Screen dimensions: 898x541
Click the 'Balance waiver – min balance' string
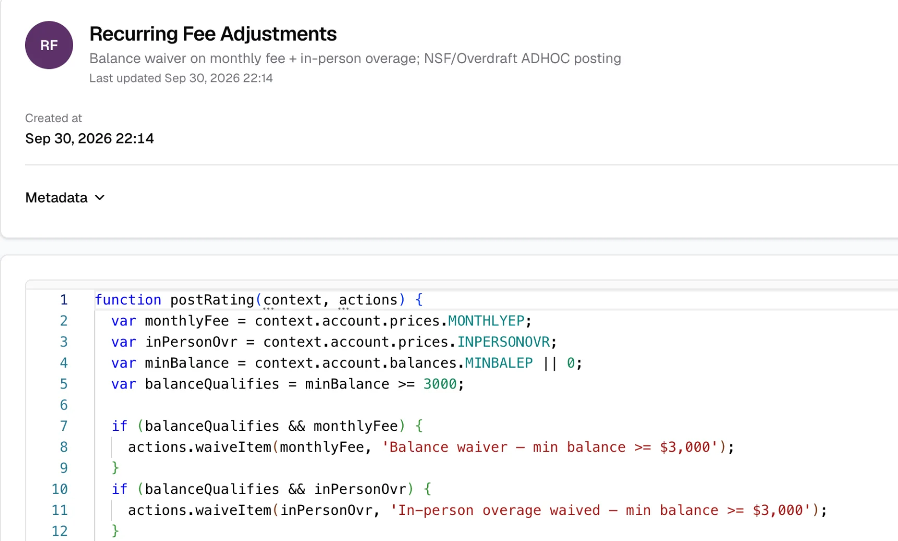(x=550, y=447)
